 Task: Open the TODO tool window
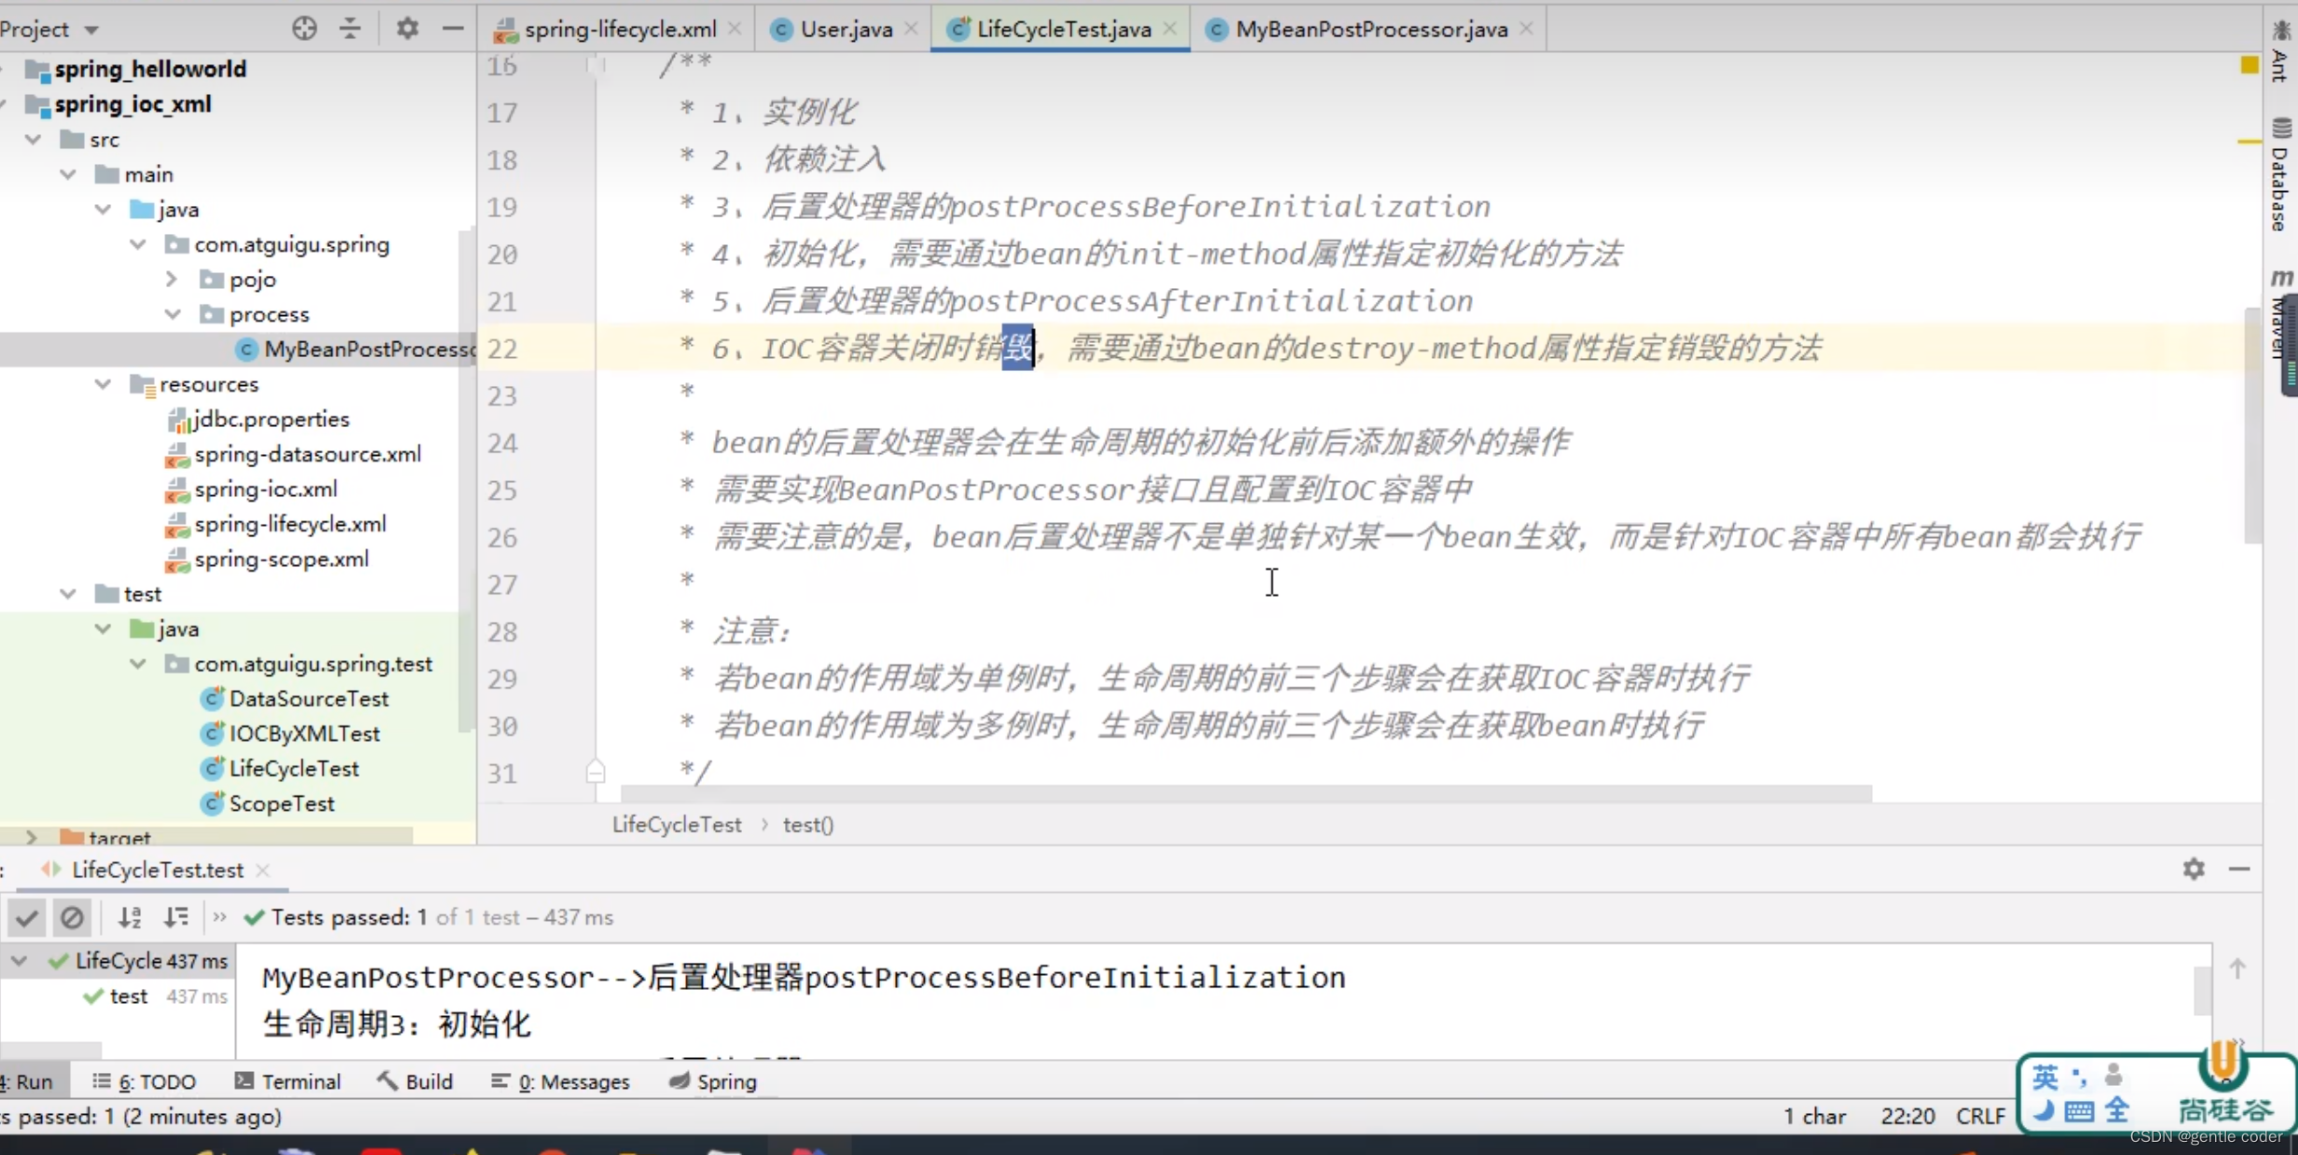(144, 1081)
